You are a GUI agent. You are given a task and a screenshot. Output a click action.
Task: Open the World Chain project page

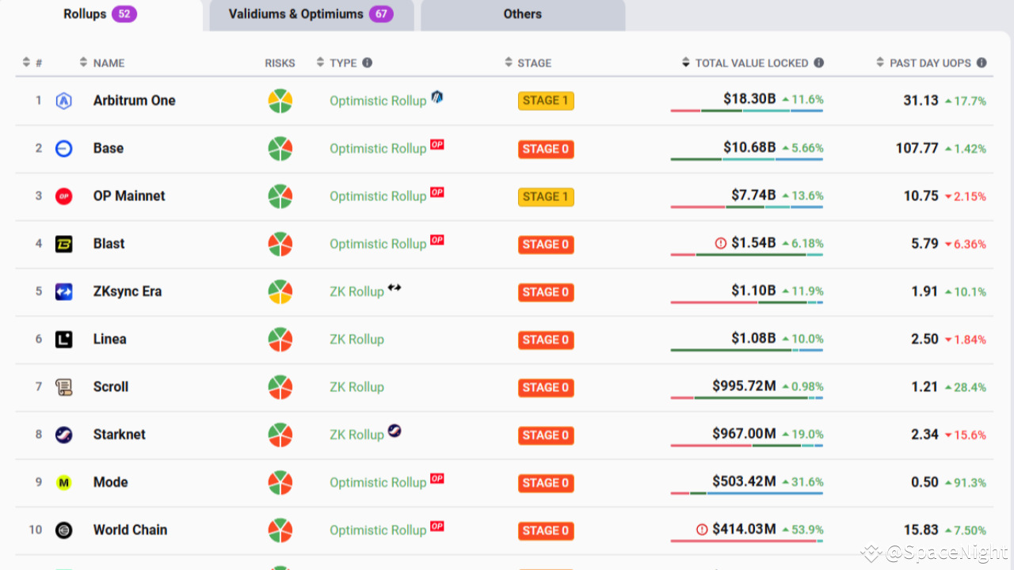130,530
